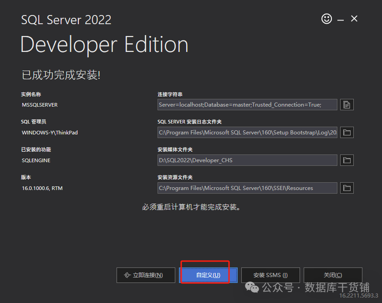382x303 pixels.
Task: Open the installation resources folder
Action: pyautogui.click(x=346, y=188)
